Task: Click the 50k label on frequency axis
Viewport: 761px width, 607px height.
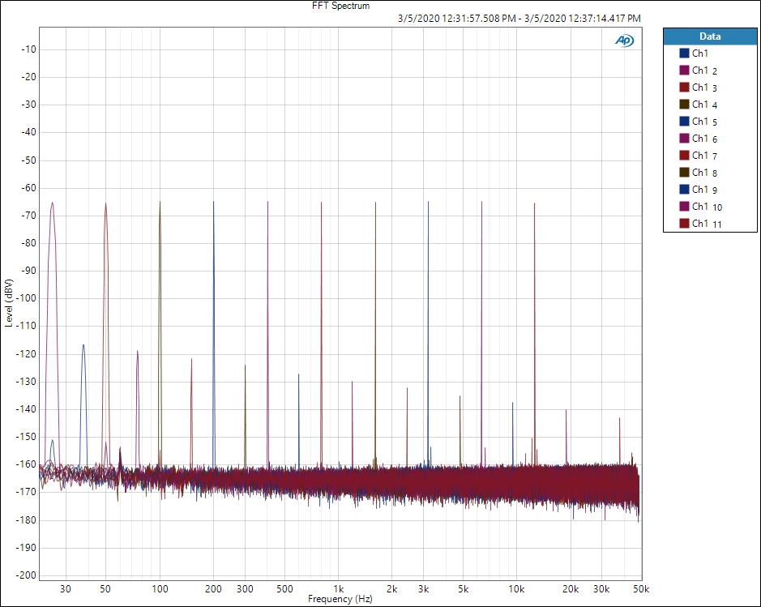Action: tap(641, 588)
